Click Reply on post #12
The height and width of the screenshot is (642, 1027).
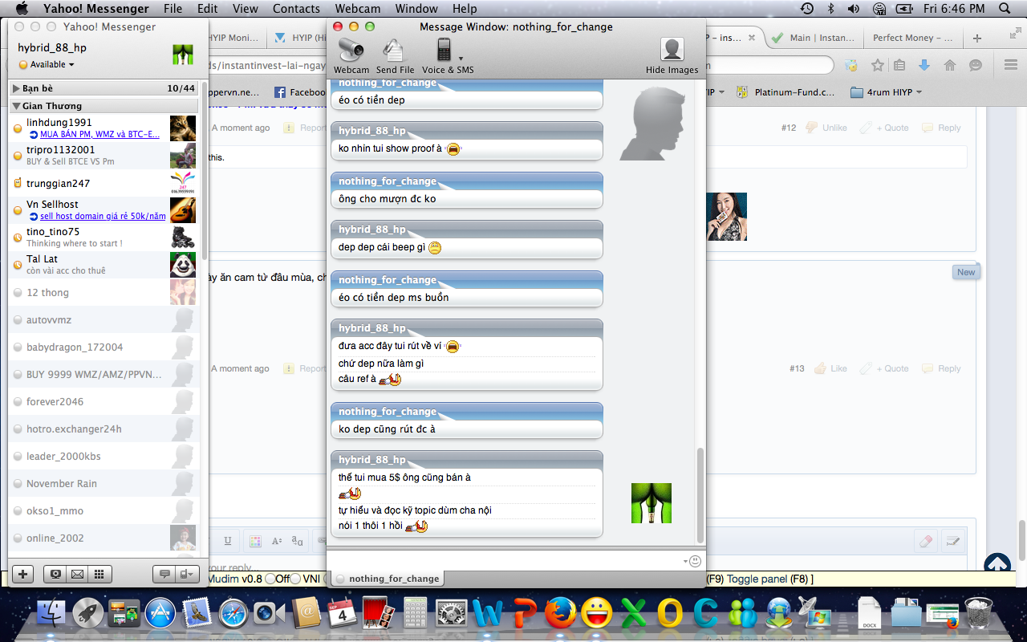pos(941,128)
